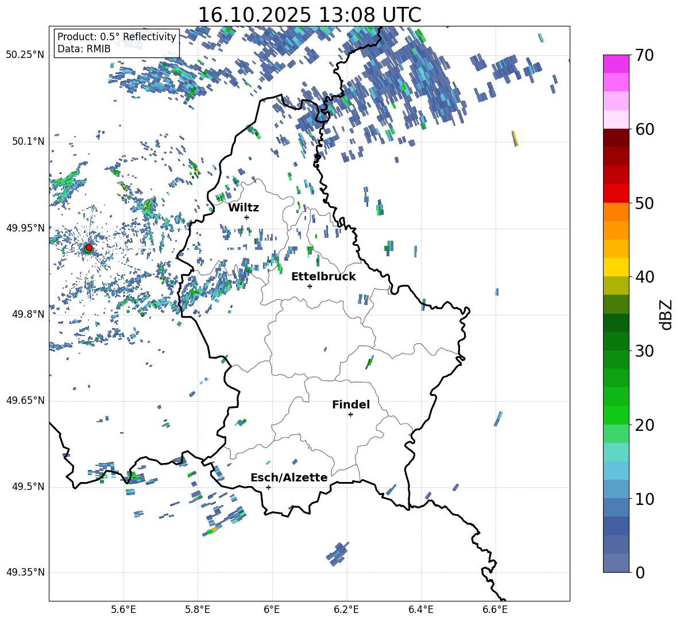Click the 49.8°N latitude label
Viewport: 680px width, 621px height.
coord(28,314)
